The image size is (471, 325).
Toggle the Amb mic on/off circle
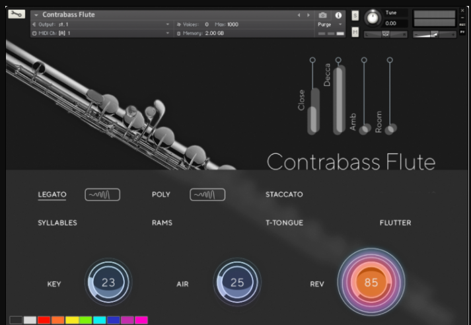pyautogui.click(x=364, y=60)
